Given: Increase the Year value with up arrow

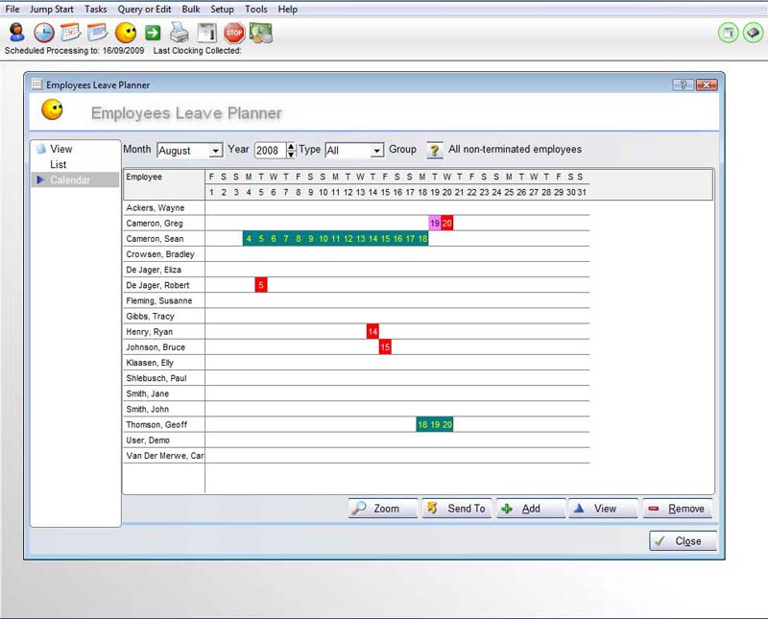Looking at the screenshot, I should point(291,146).
